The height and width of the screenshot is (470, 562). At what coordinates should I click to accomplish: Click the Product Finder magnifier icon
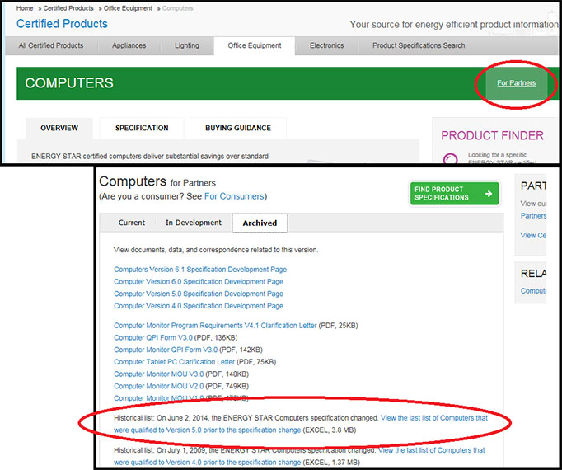(450, 158)
